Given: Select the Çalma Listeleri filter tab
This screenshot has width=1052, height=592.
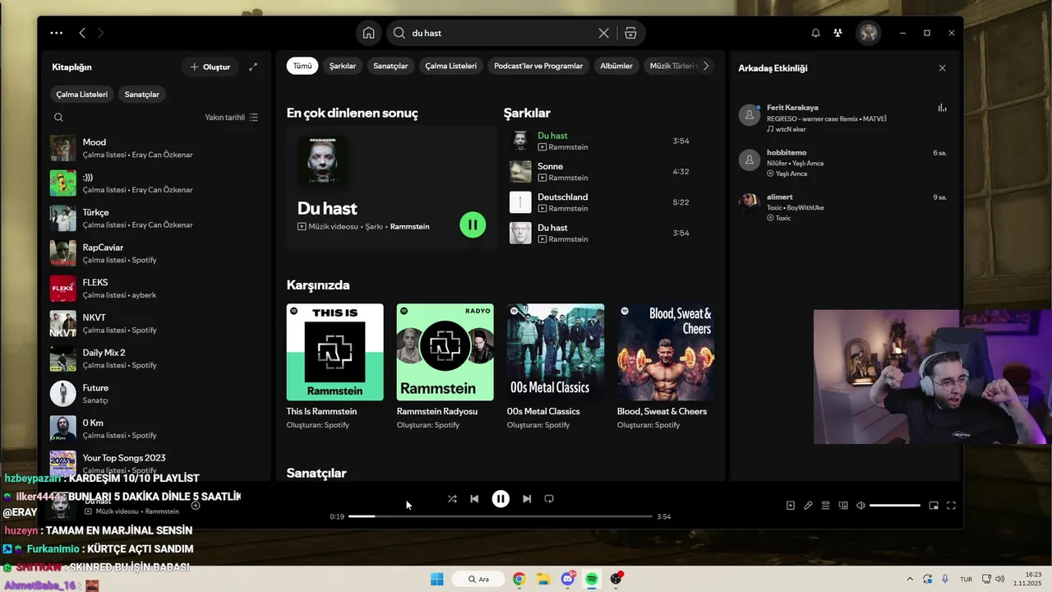Looking at the screenshot, I should tap(451, 66).
